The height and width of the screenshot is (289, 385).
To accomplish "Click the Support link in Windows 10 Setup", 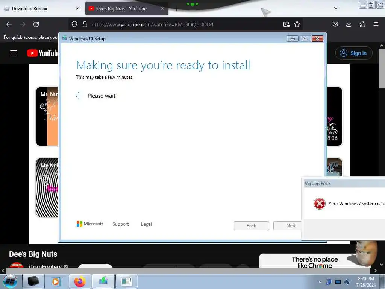I will tap(121, 224).
